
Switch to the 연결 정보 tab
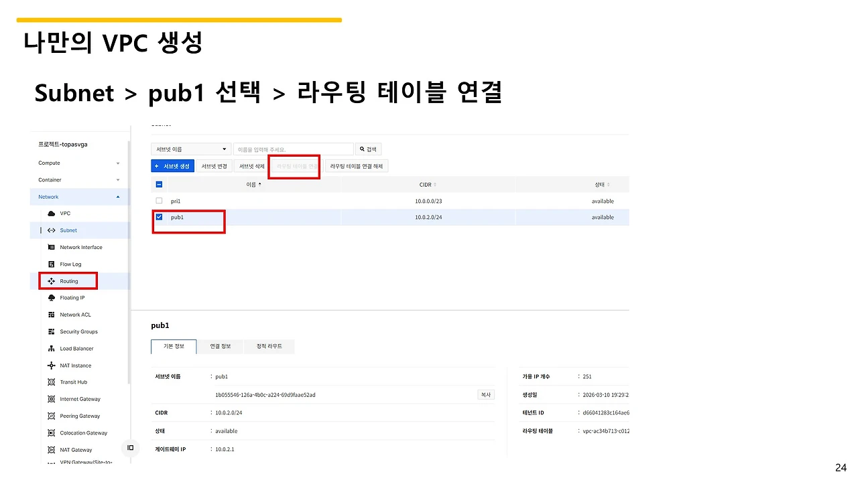click(x=221, y=346)
